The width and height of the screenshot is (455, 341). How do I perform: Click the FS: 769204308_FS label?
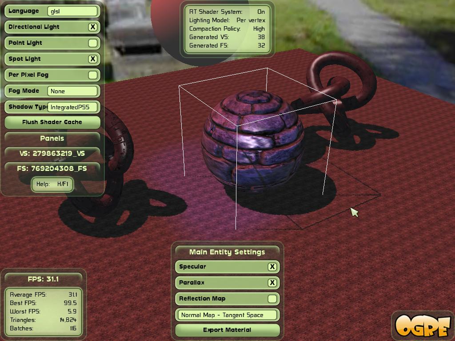pos(52,168)
